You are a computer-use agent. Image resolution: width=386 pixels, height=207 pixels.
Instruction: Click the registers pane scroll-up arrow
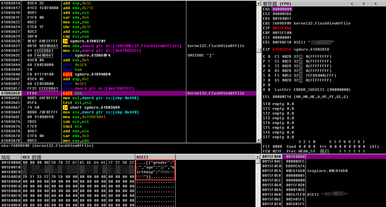(259, 3)
